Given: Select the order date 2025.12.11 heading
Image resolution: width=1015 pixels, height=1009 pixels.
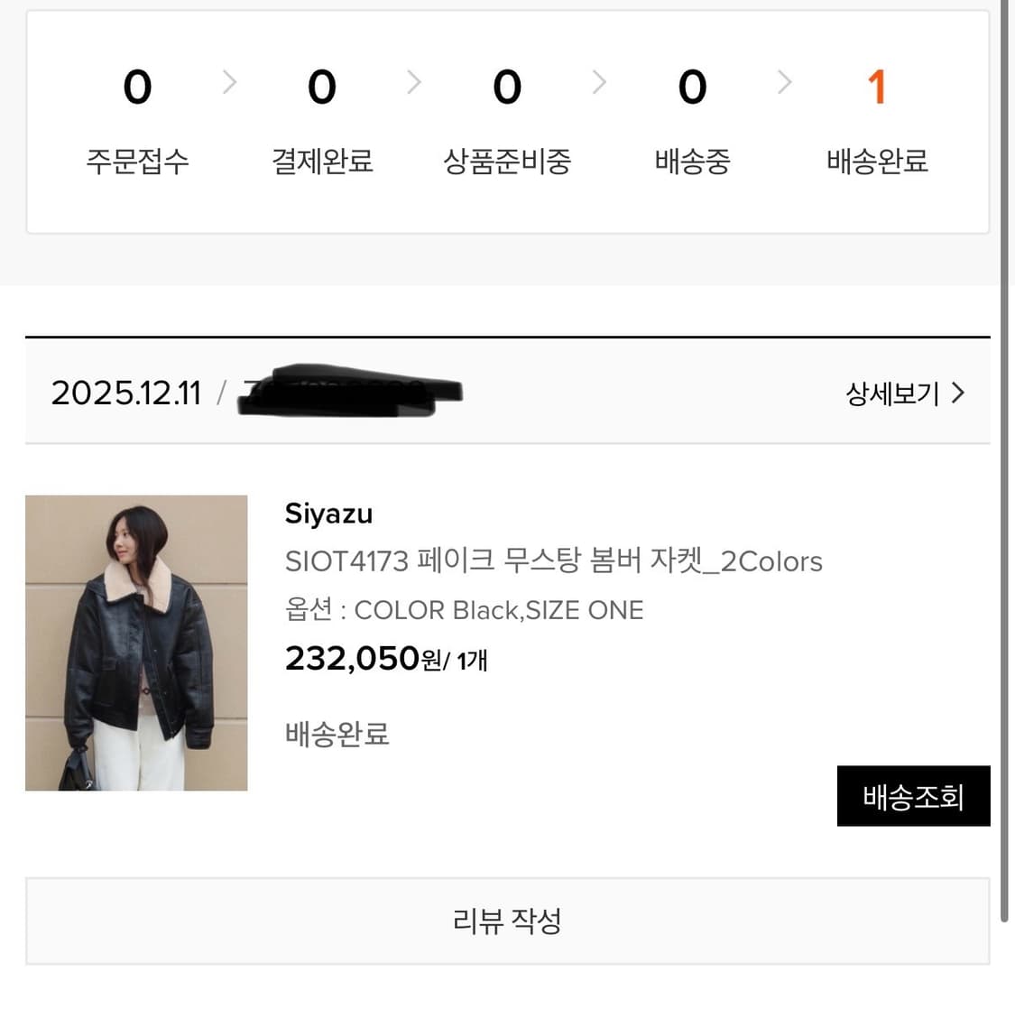Looking at the screenshot, I should pyautogui.click(x=125, y=391).
